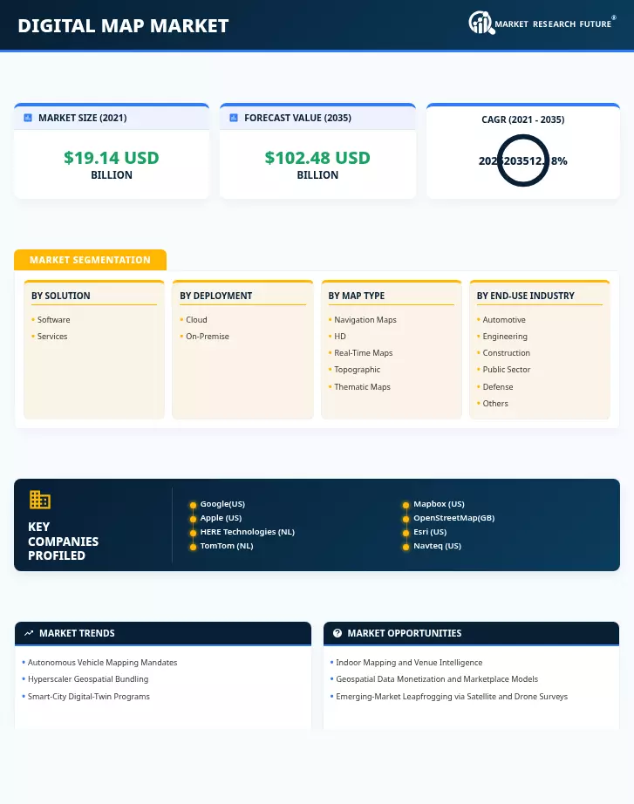Click Automotive industry entry
This screenshot has height=804, width=634.
click(x=504, y=320)
